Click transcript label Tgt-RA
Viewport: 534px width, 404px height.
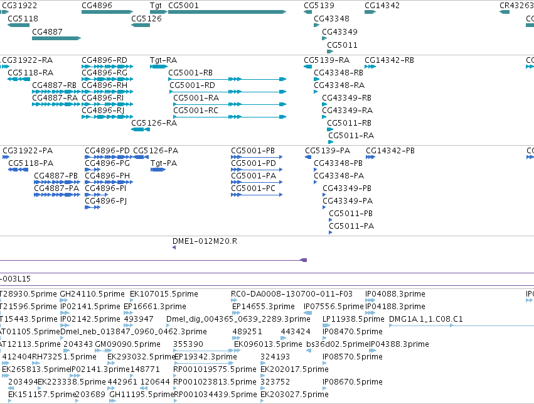(x=164, y=60)
